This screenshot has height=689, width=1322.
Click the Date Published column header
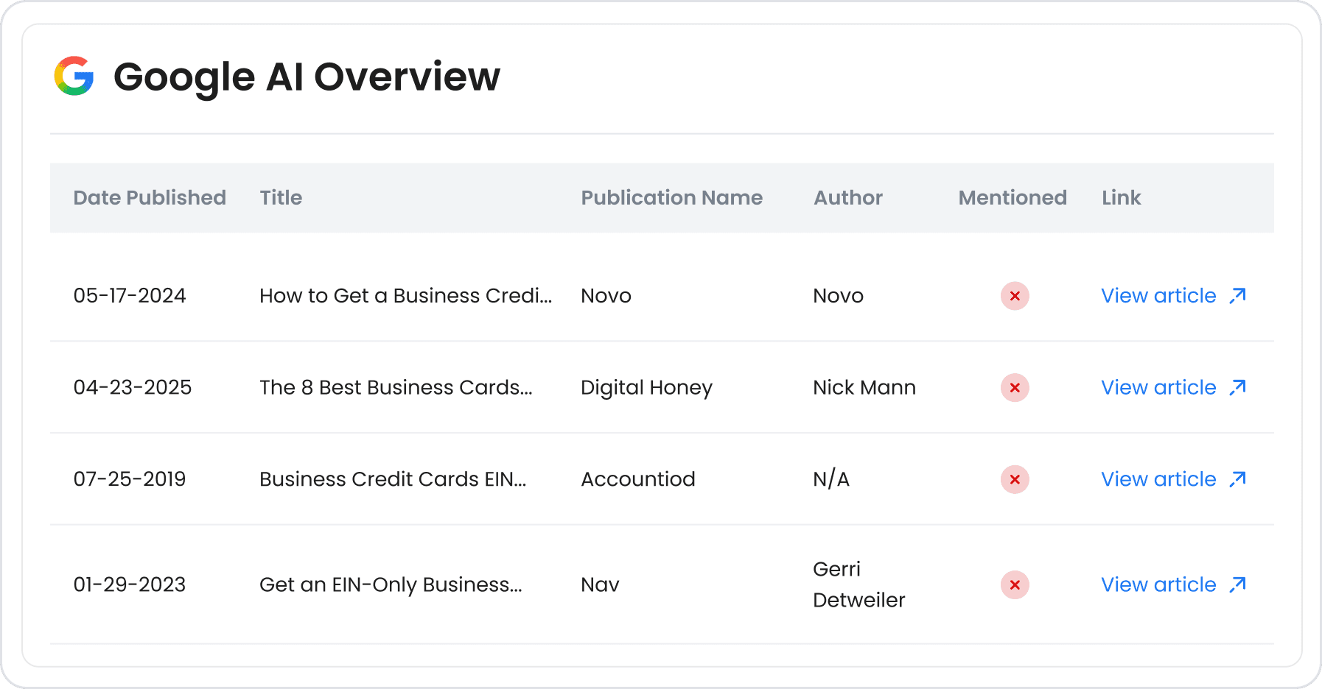point(150,197)
